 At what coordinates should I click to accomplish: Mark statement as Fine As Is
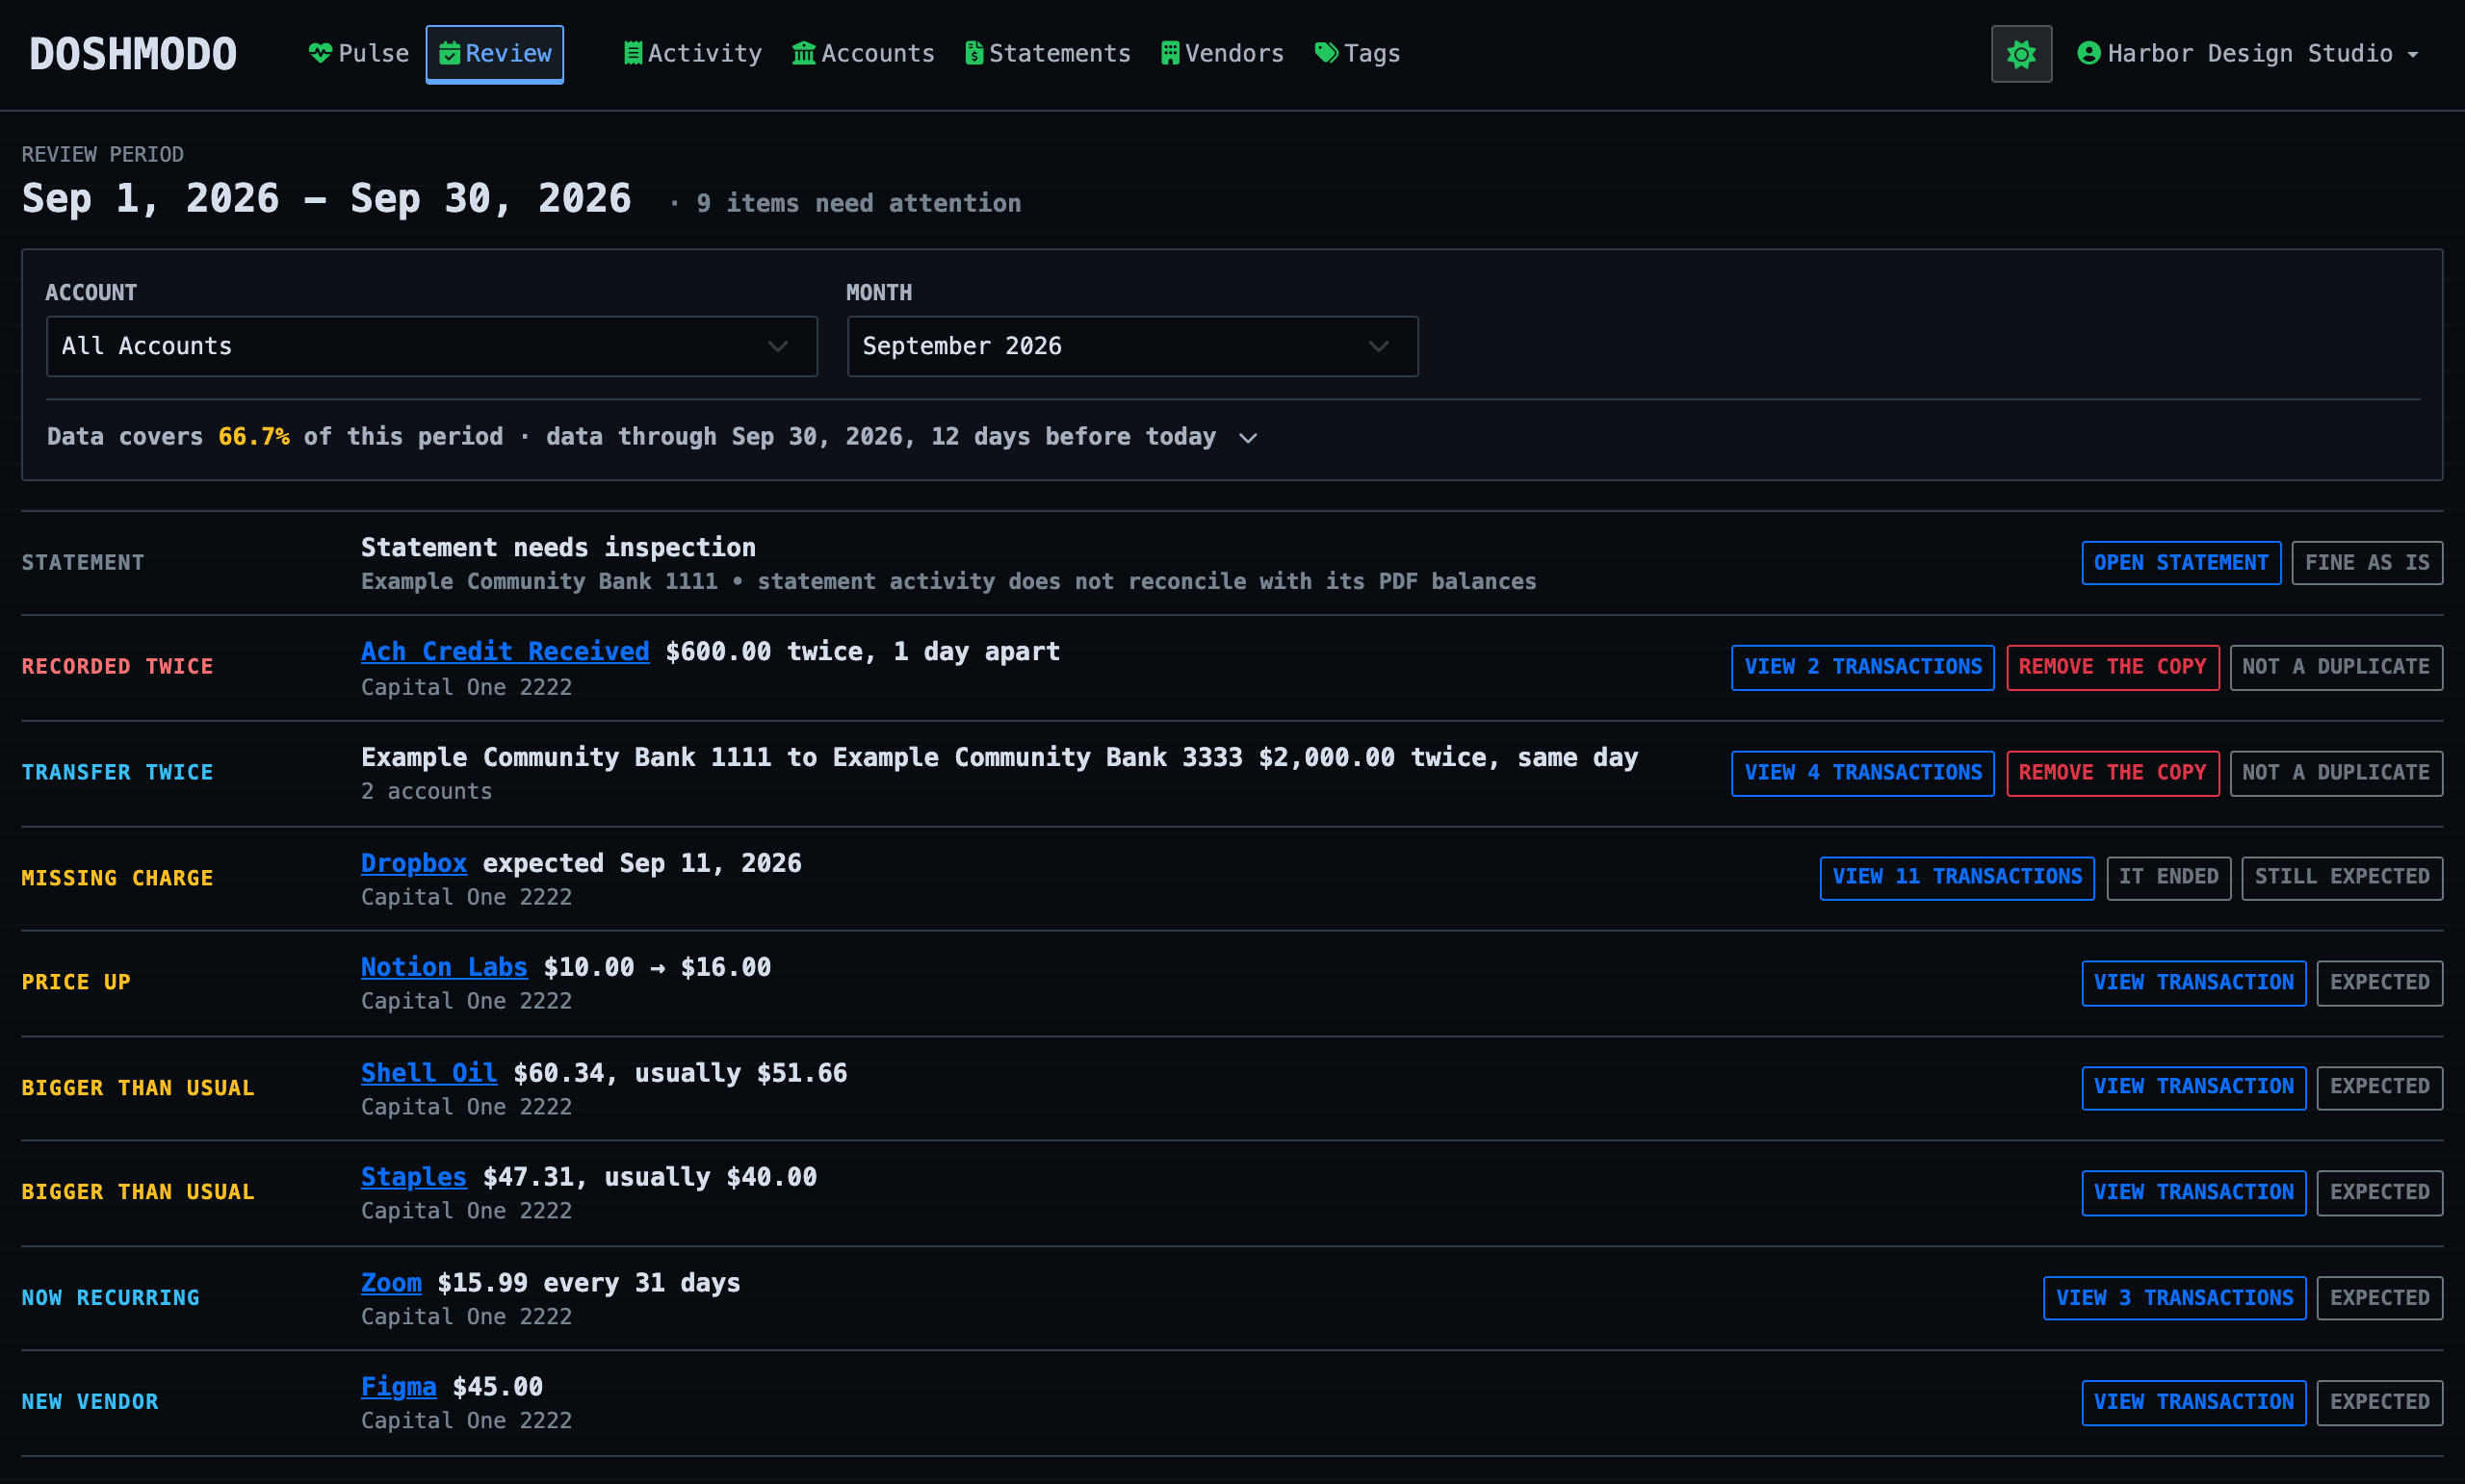pos(2367,562)
